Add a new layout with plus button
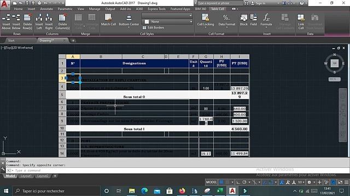Image resolution: width=350 pixels, height=196 pixels. [x=55, y=176]
